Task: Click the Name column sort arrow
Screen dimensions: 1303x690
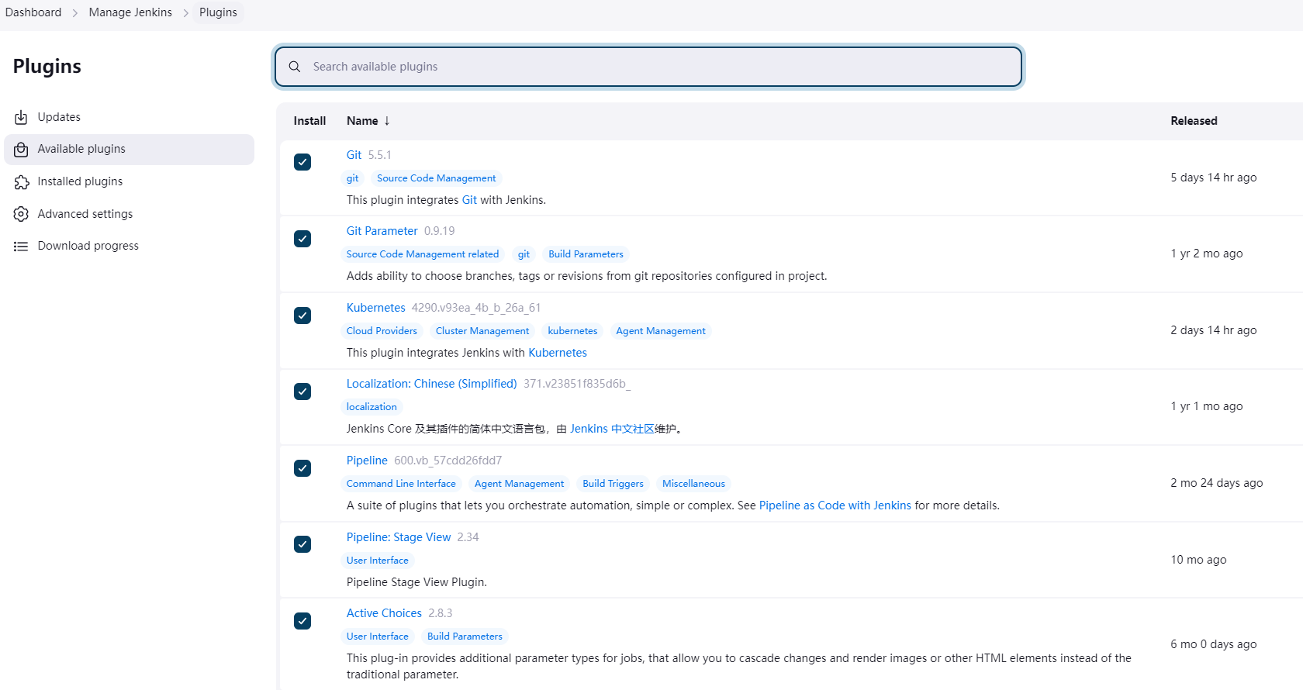Action: tap(387, 121)
